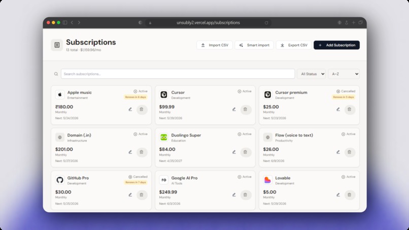
Task: Show the browser tab overview
Action: [x=360, y=22]
